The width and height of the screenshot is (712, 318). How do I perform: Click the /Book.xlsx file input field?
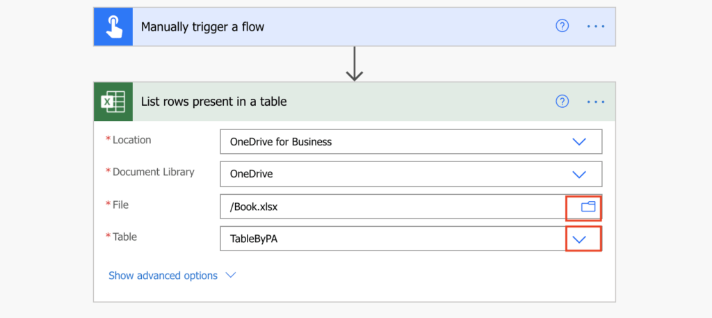[x=393, y=207]
